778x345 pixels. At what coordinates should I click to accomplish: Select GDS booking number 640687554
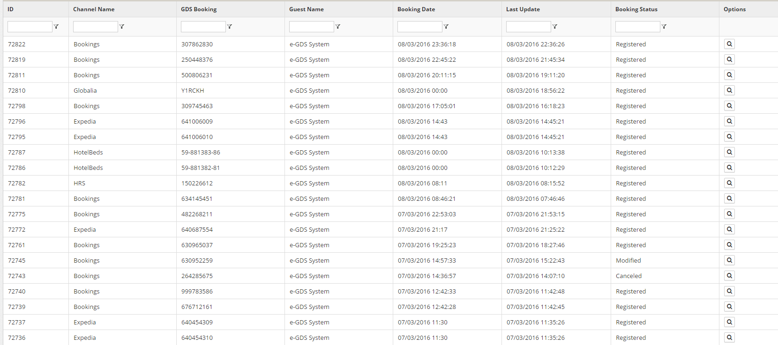coord(197,230)
